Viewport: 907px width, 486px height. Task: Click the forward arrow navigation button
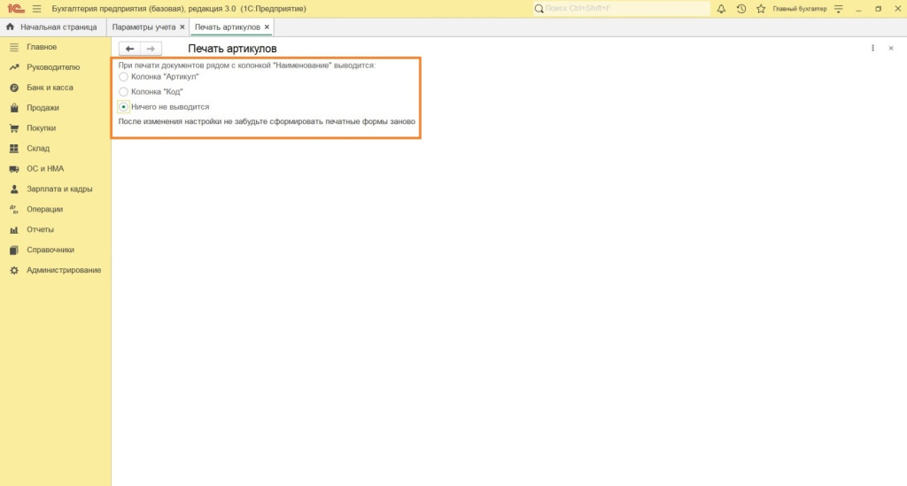[x=151, y=49]
